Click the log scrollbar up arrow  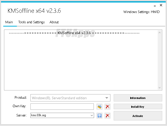click(159, 33)
